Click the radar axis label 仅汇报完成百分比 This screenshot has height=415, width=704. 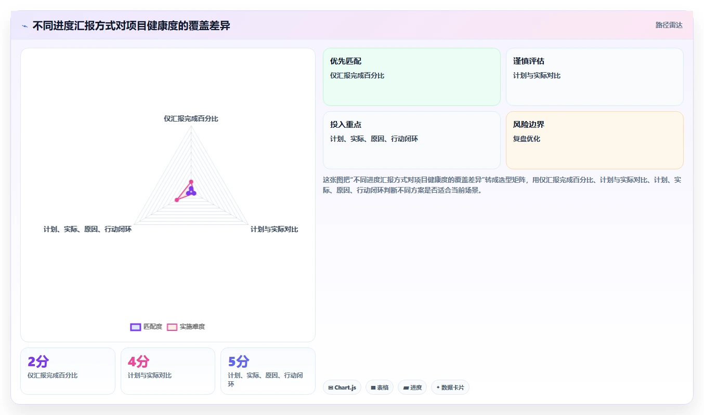pyautogui.click(x=191, y=118)
